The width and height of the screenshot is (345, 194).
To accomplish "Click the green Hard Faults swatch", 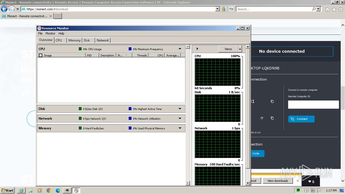I will pos(80,128).
